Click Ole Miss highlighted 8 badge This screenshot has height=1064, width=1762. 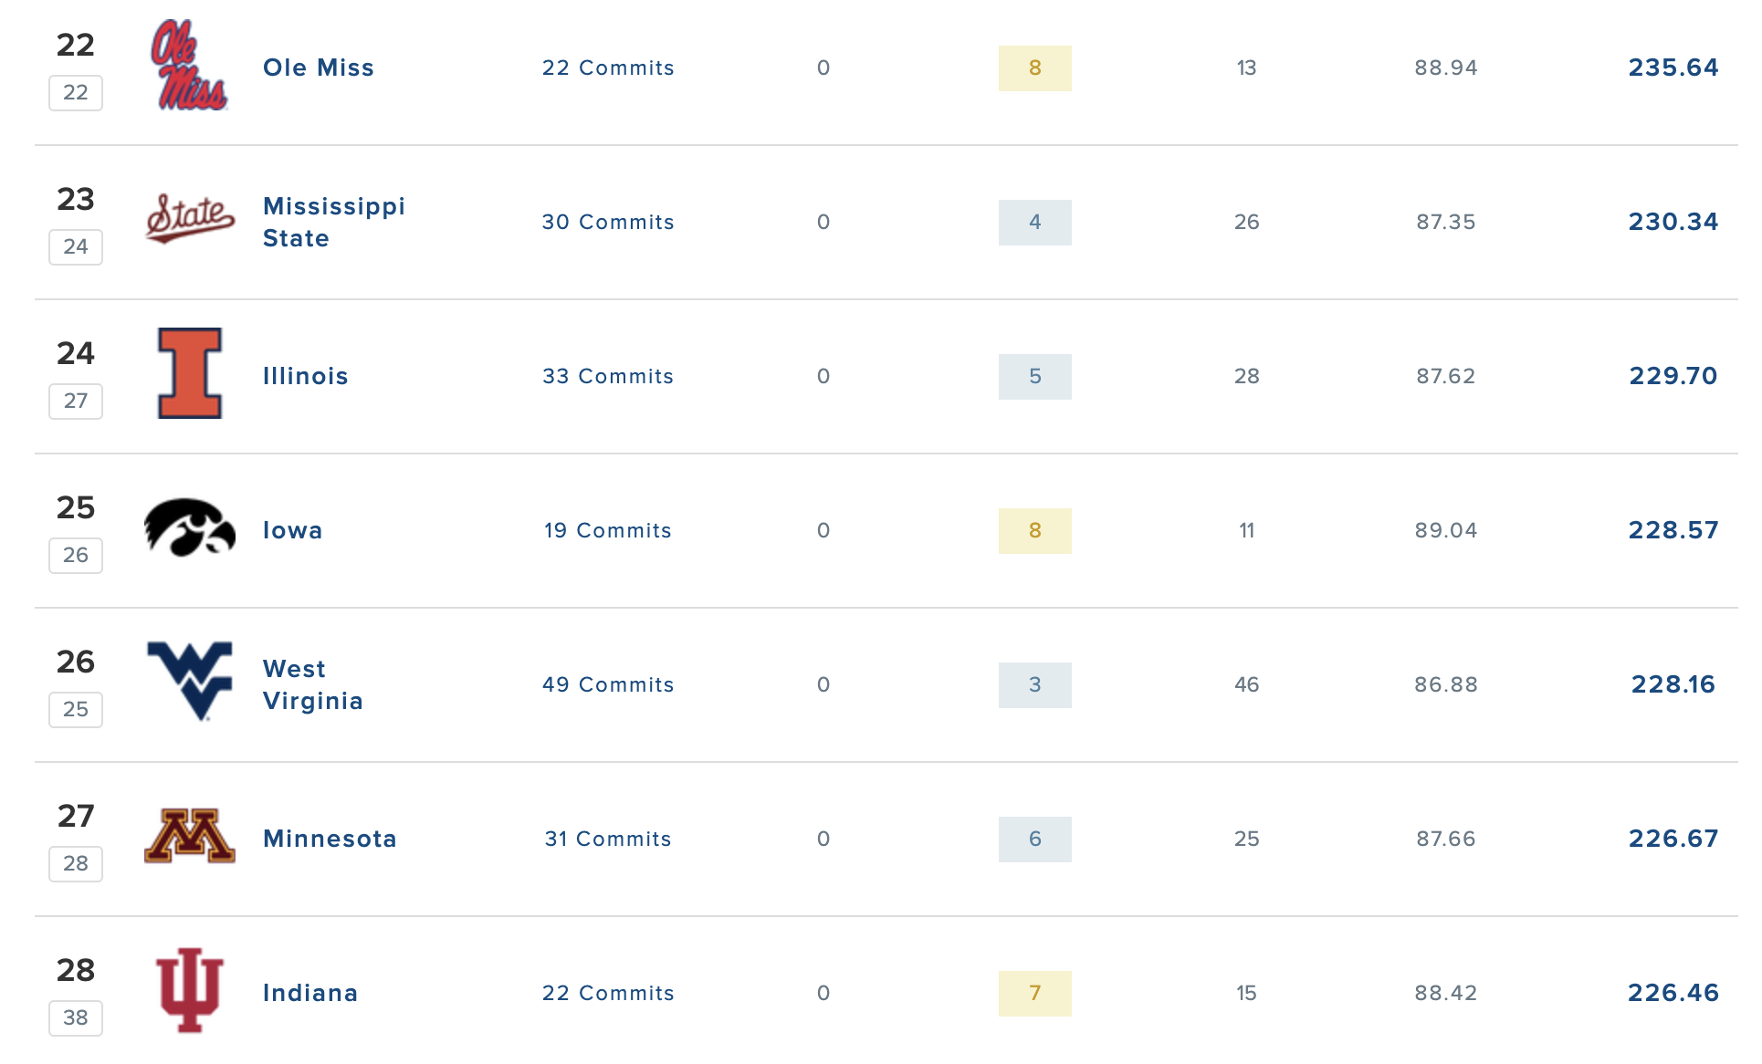[x=1035, y=68]
